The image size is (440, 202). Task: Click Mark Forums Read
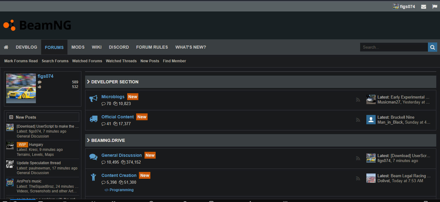click(21, 61)
